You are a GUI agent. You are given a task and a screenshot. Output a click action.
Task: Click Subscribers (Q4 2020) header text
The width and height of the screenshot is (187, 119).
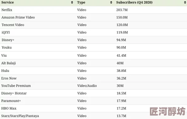pos(134,3)
